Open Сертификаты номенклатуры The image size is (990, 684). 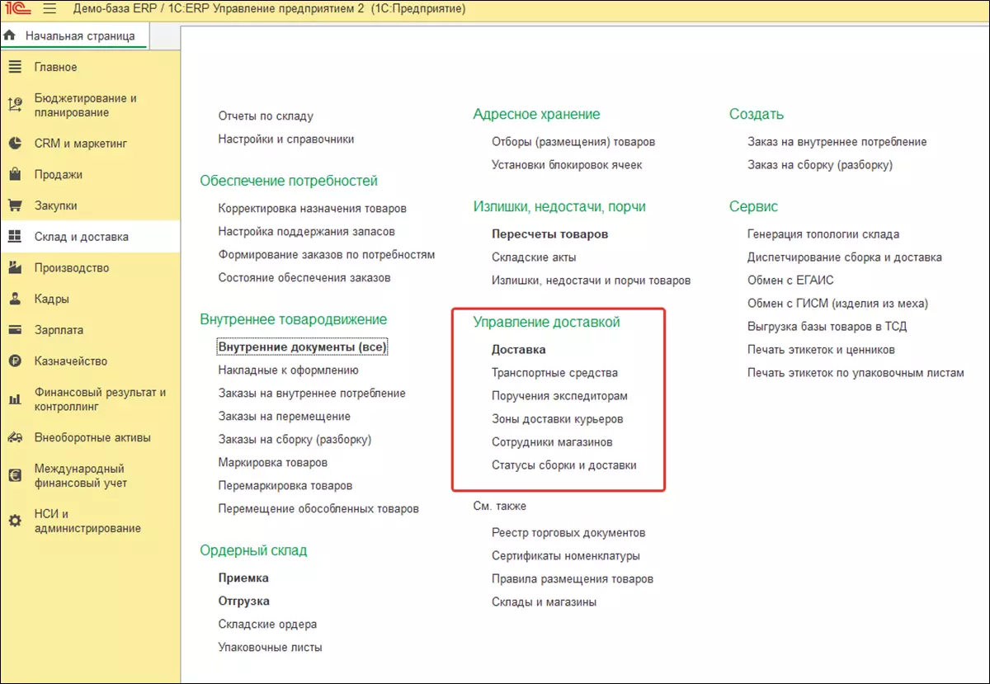[566, 556]
